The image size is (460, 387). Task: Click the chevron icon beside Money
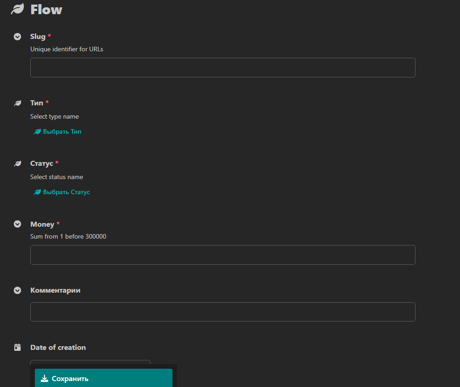17,224
